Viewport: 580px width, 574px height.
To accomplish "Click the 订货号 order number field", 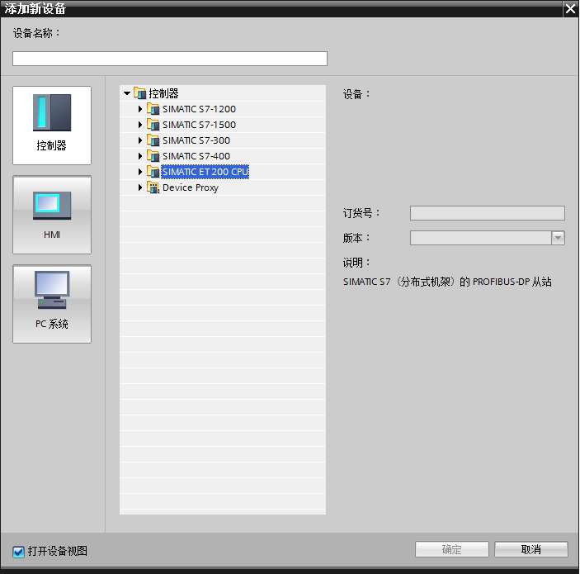I will (487, 213).
